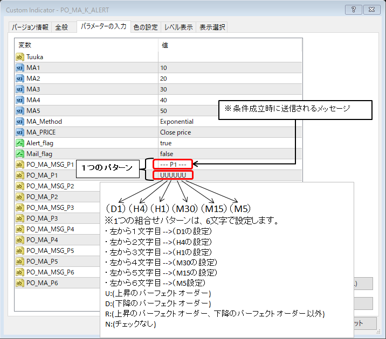The height and width of the screenshot is (339, 386).
Task: Click the string icon beside PO_MA_MSG_P1
Action: (x=20, y=165)
